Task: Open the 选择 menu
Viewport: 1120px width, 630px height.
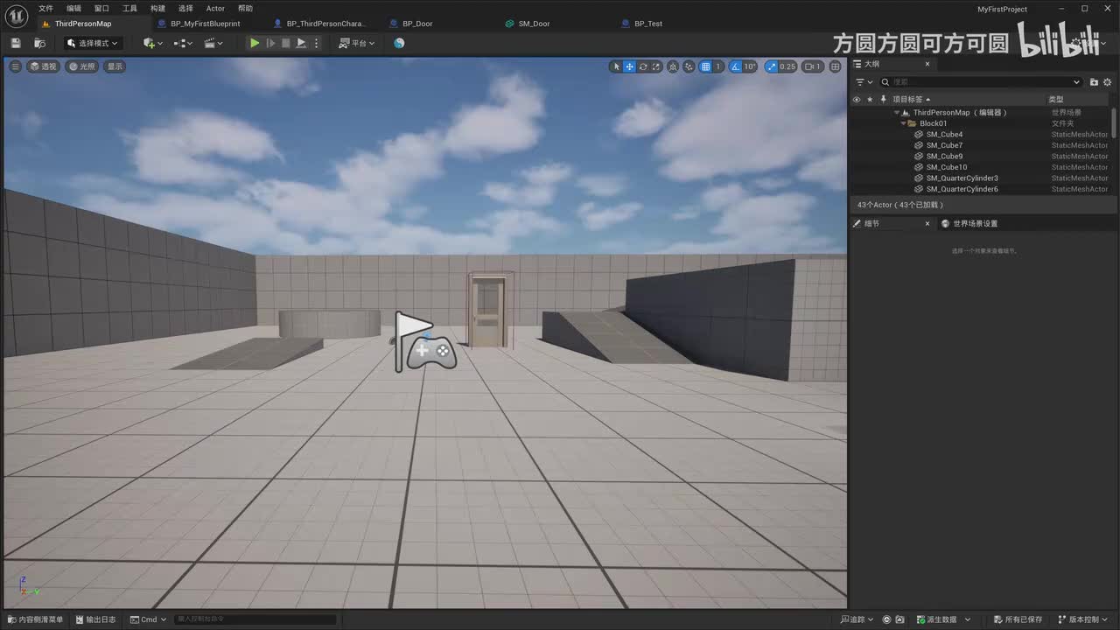Action: [x=185, y=9]
